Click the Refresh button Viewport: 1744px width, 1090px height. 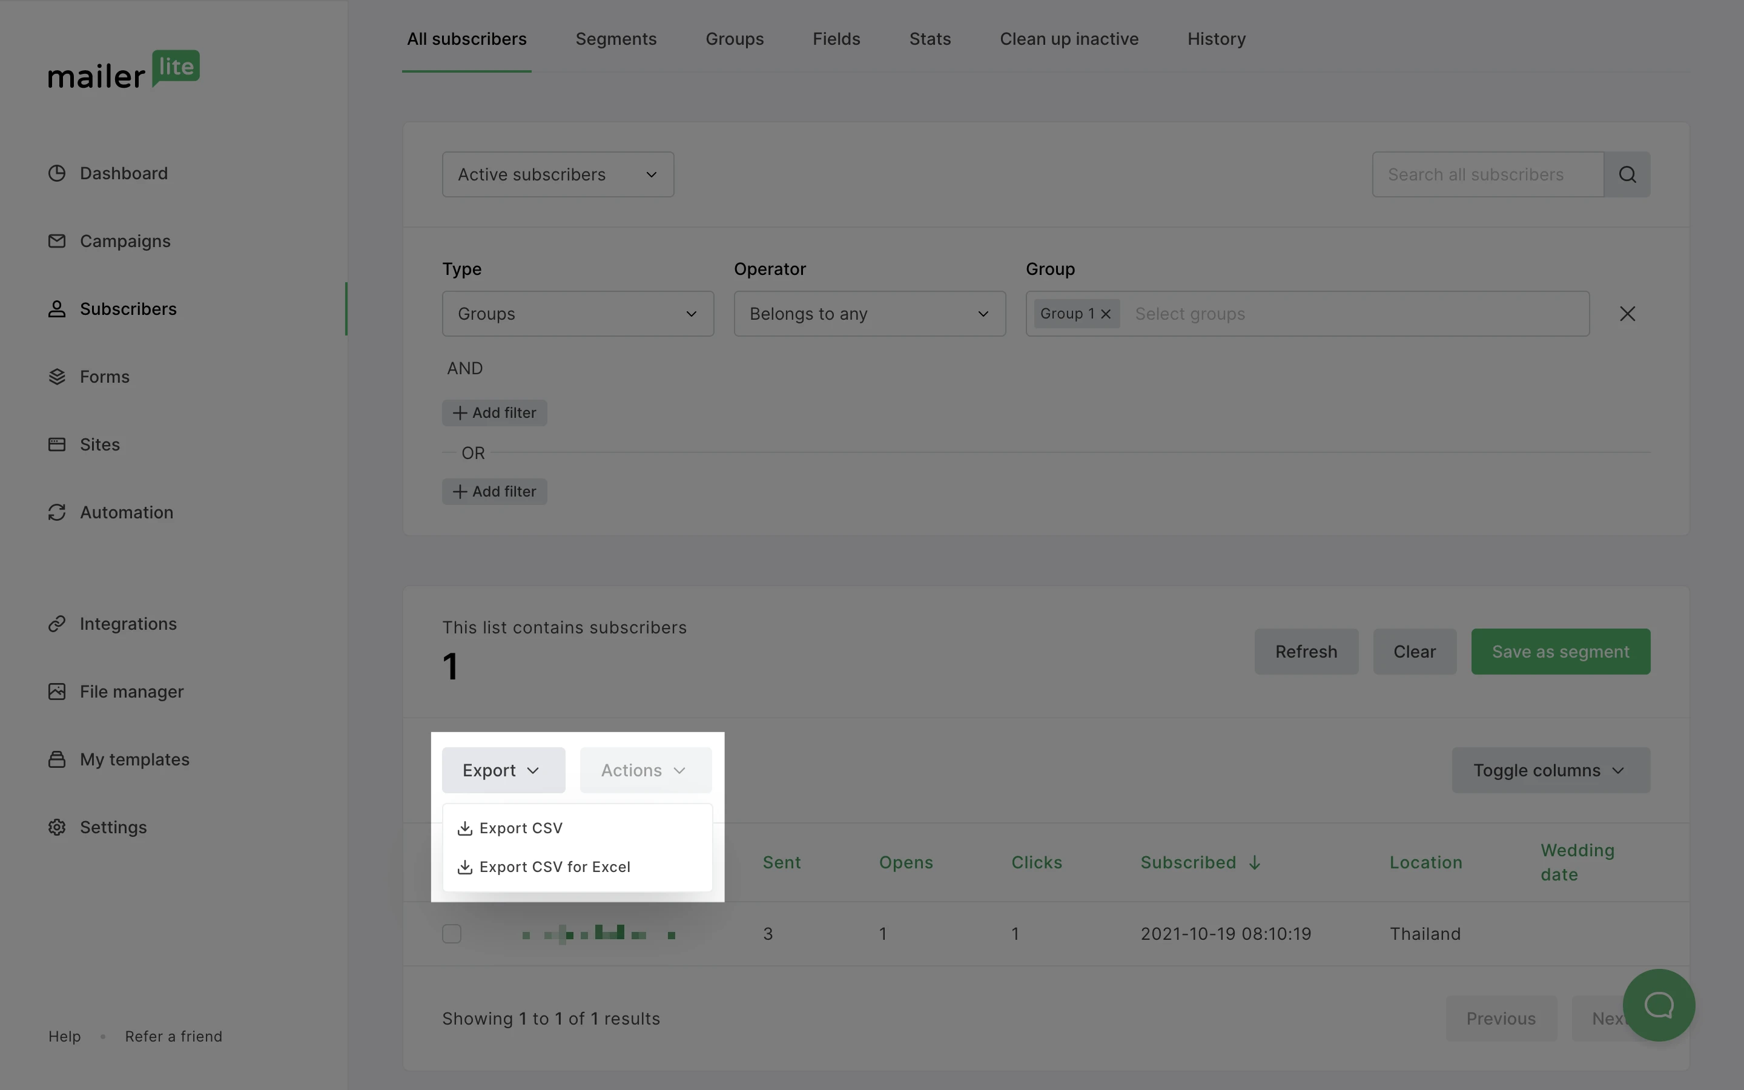pos(1306,652)
